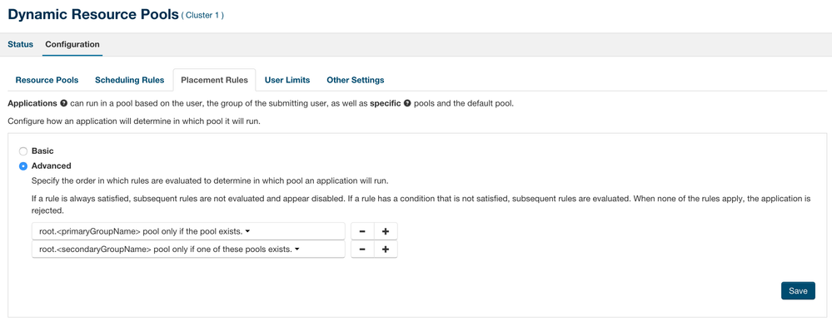Add a rule after secondaryGroupName with plus

pos(386,249)
